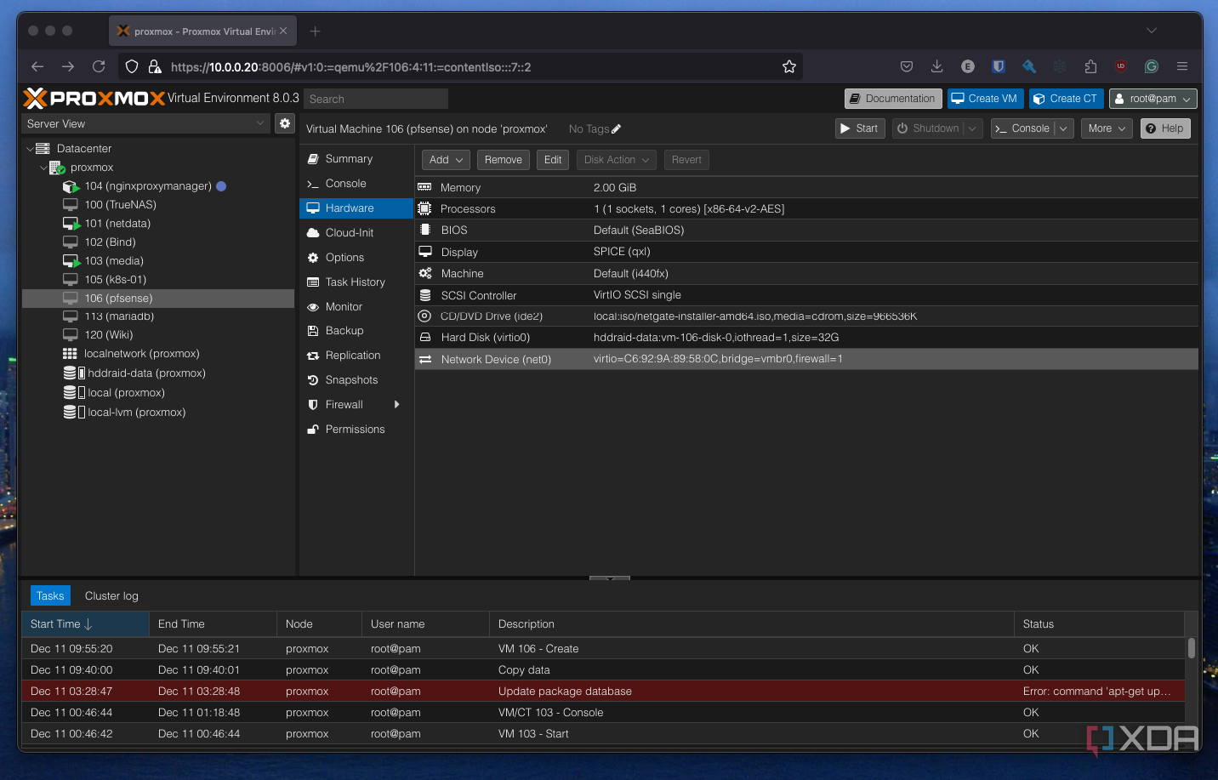Click the Proxmox search field
The height and width of the screenshot is (780, 1218).
376,99
